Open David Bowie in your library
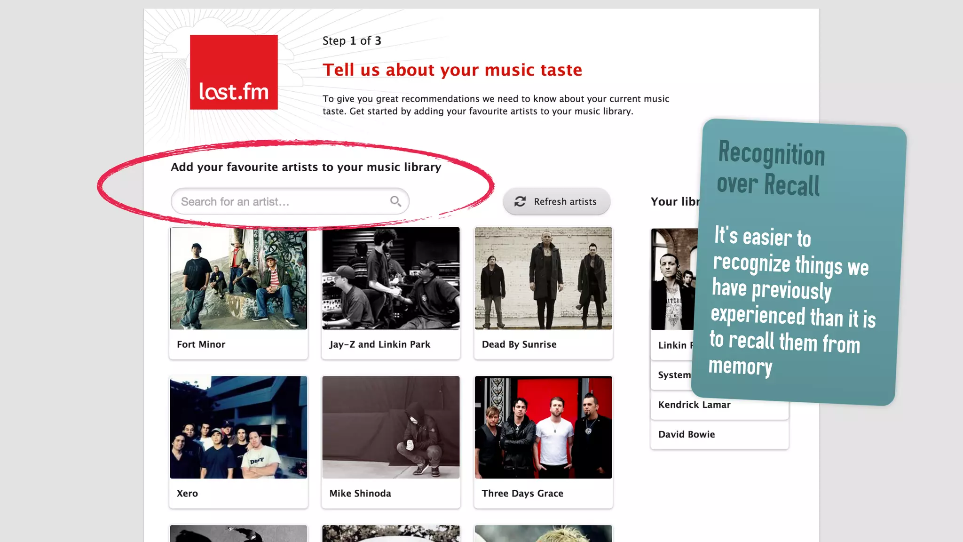 687,434
